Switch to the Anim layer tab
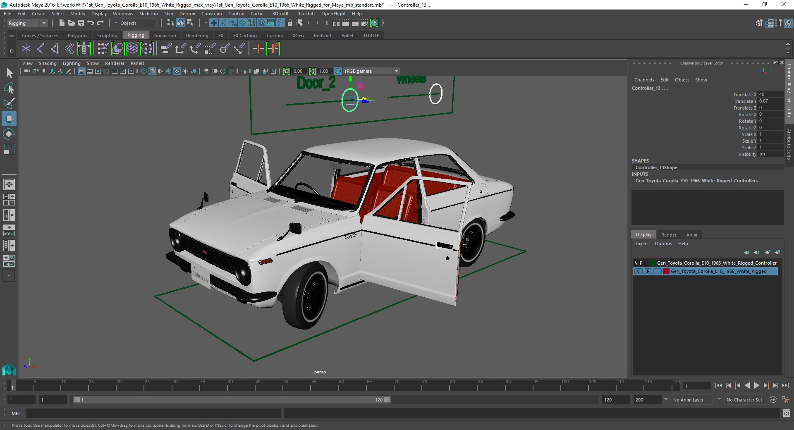The width and height of the screenshot is (794, 430). (691, 234)
